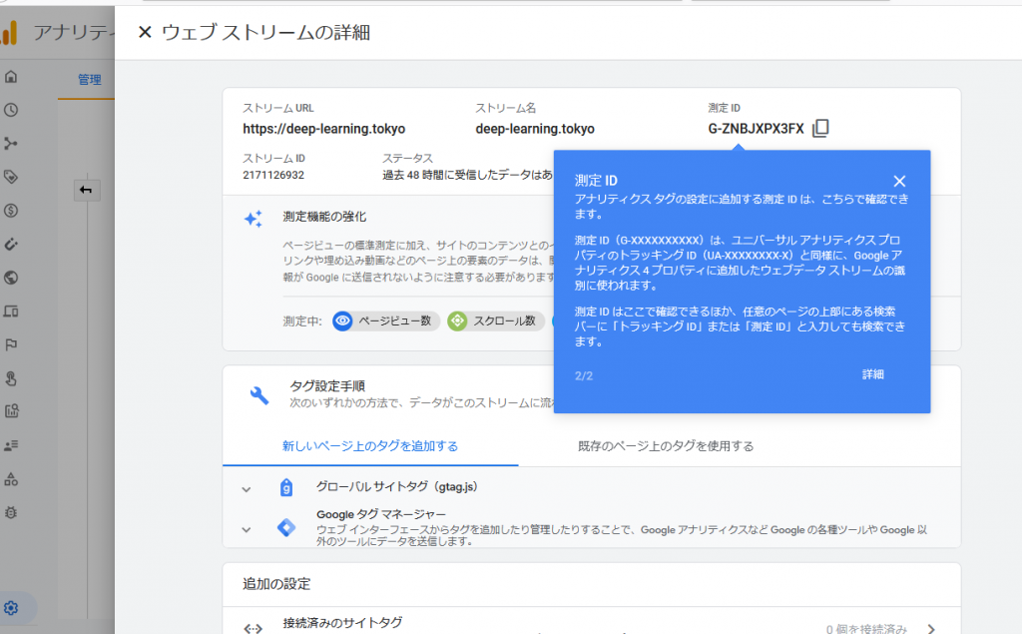The width and height of the screenshot is (1022, 634).
Task: Open the shapes Custom definitions icon
Action: click(11, 479)
